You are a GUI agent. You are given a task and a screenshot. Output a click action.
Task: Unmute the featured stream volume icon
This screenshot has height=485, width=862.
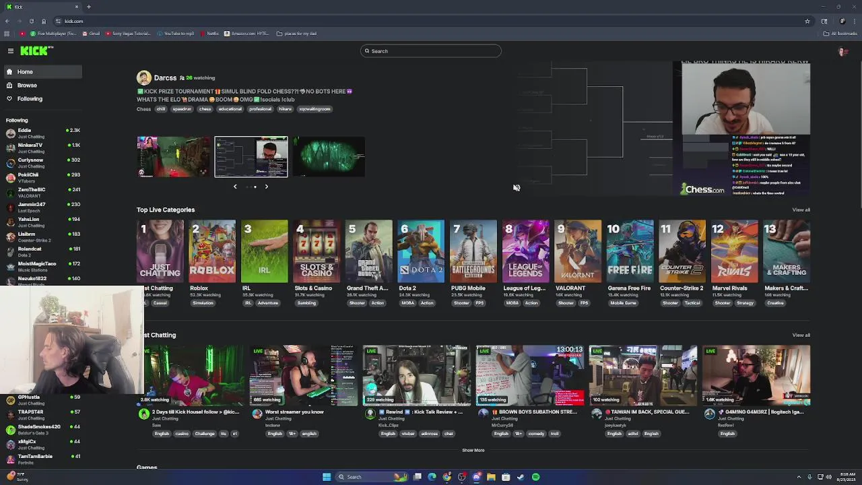tap(517, 188)
